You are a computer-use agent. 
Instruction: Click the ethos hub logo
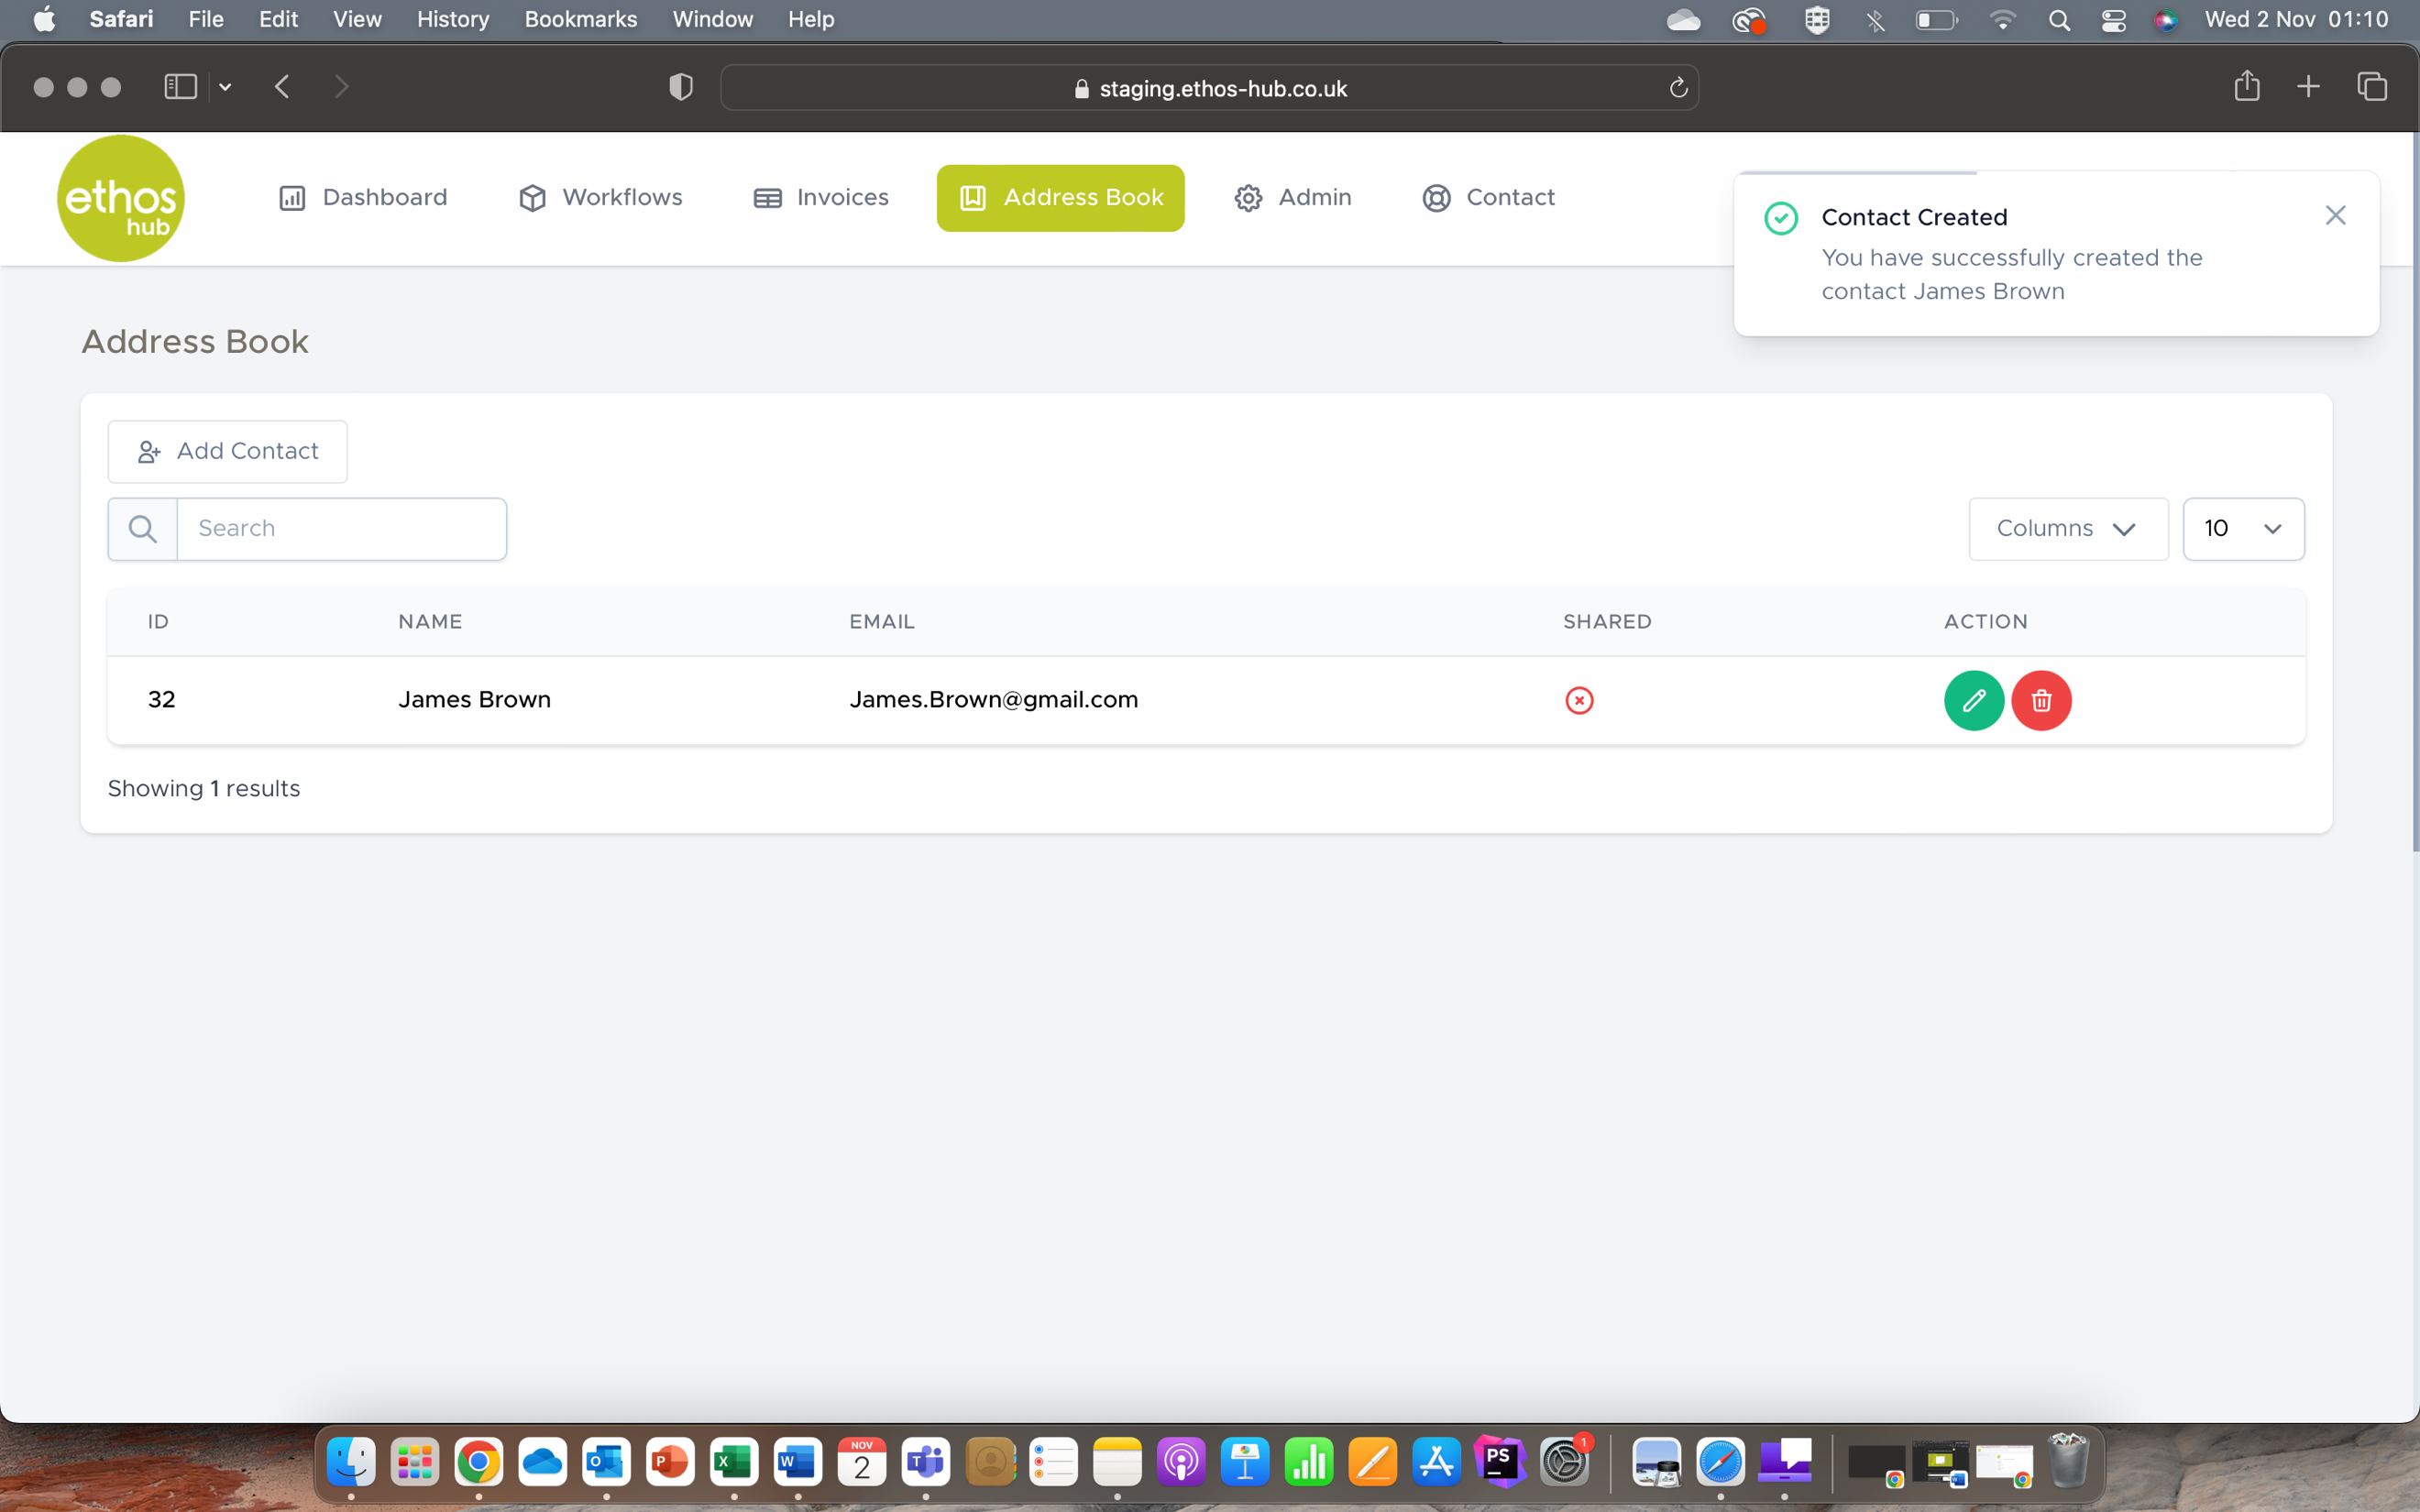pos(121,198)
